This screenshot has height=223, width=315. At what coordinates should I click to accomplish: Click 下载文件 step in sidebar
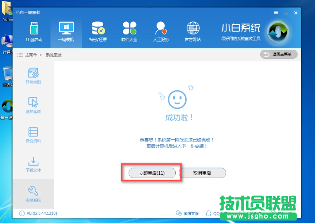coord(34,164)
